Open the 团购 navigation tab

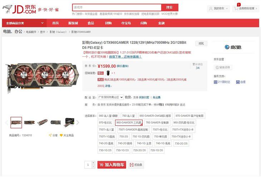coord(108,23)
